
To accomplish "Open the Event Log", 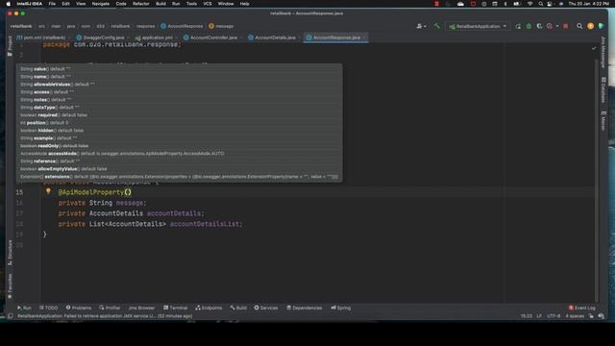I will coord(582,308).
